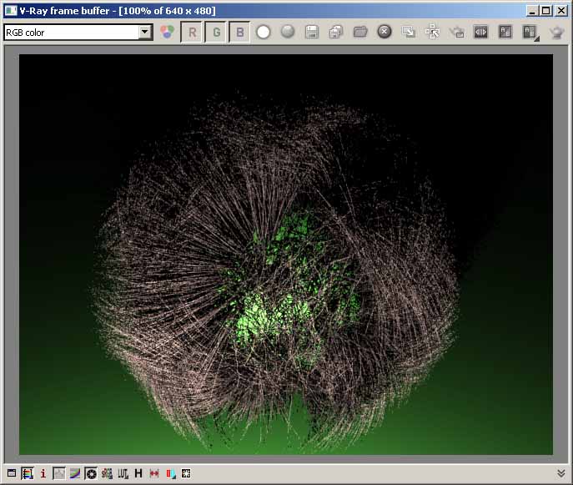
Task: Show pixel information with the i icon
Action: (x=43, y=473)
